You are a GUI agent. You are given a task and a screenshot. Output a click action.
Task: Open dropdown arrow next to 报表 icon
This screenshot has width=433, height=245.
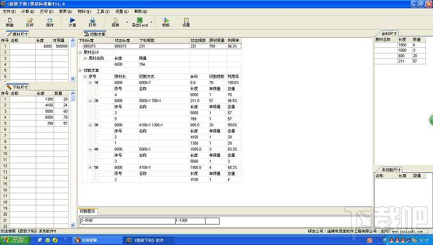(127, 22)
